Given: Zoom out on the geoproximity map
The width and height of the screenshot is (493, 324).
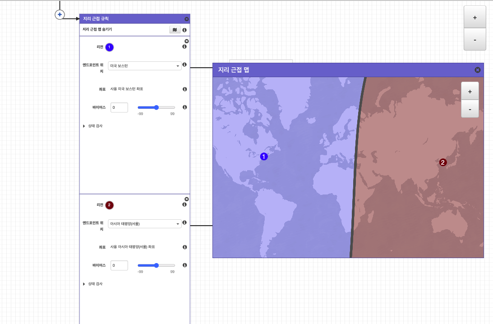Looking at the screenshot, I should tap(470, 109).
